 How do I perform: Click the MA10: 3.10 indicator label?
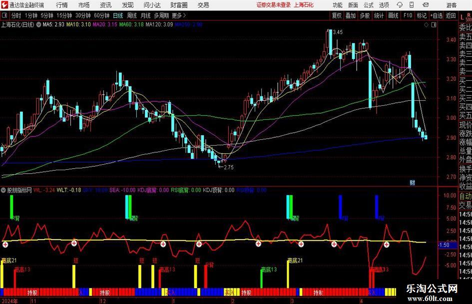coord(78,24)
